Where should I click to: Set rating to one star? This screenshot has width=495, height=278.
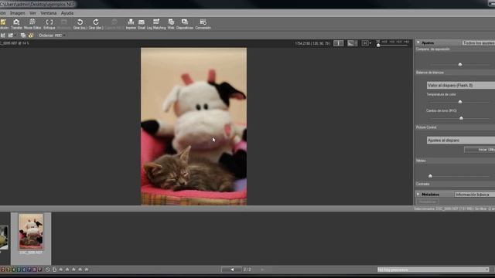coord(61,270)
